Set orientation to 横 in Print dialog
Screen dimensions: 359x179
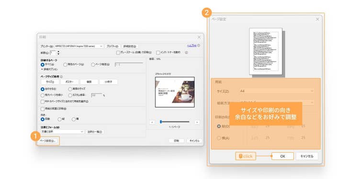[74, 119]
